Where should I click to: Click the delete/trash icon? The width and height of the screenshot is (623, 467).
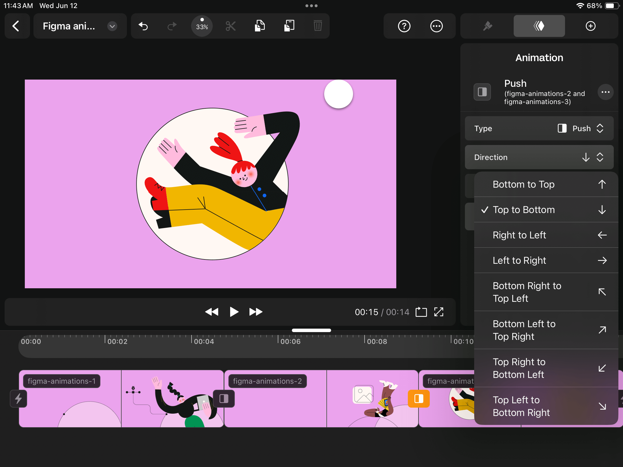pos(318,26)
